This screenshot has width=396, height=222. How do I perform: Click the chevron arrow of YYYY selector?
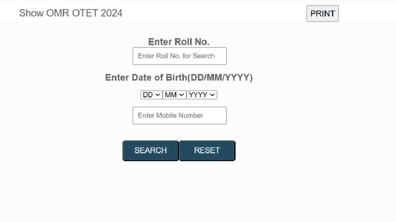(212, 95)
